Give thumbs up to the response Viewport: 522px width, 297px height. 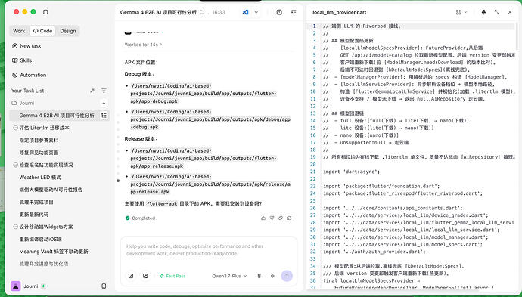[x=263, y=218]
